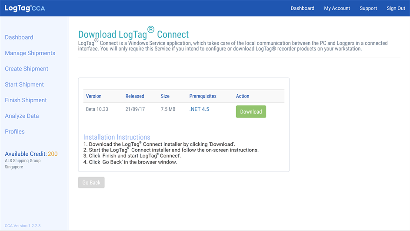
Task: Click the Version column header
Action: click(93, 96)
